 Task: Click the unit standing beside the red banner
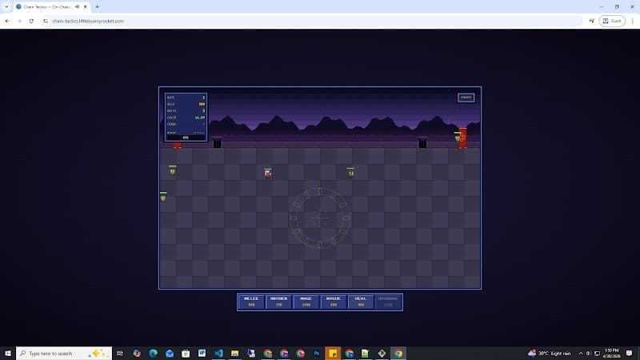coord(457,138)
